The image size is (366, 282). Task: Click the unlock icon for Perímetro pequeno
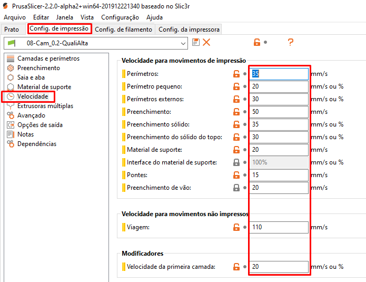(236, 86)
